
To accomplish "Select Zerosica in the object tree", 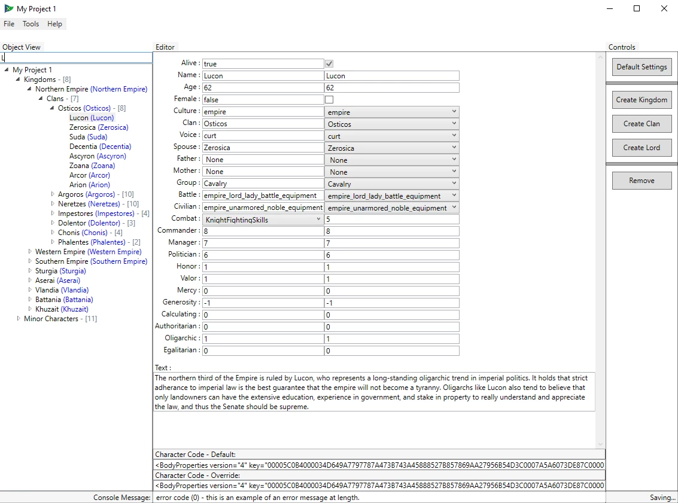I will click(99, 127).
